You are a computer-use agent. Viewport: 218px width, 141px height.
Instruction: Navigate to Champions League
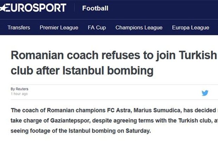(x=139, y=27)
